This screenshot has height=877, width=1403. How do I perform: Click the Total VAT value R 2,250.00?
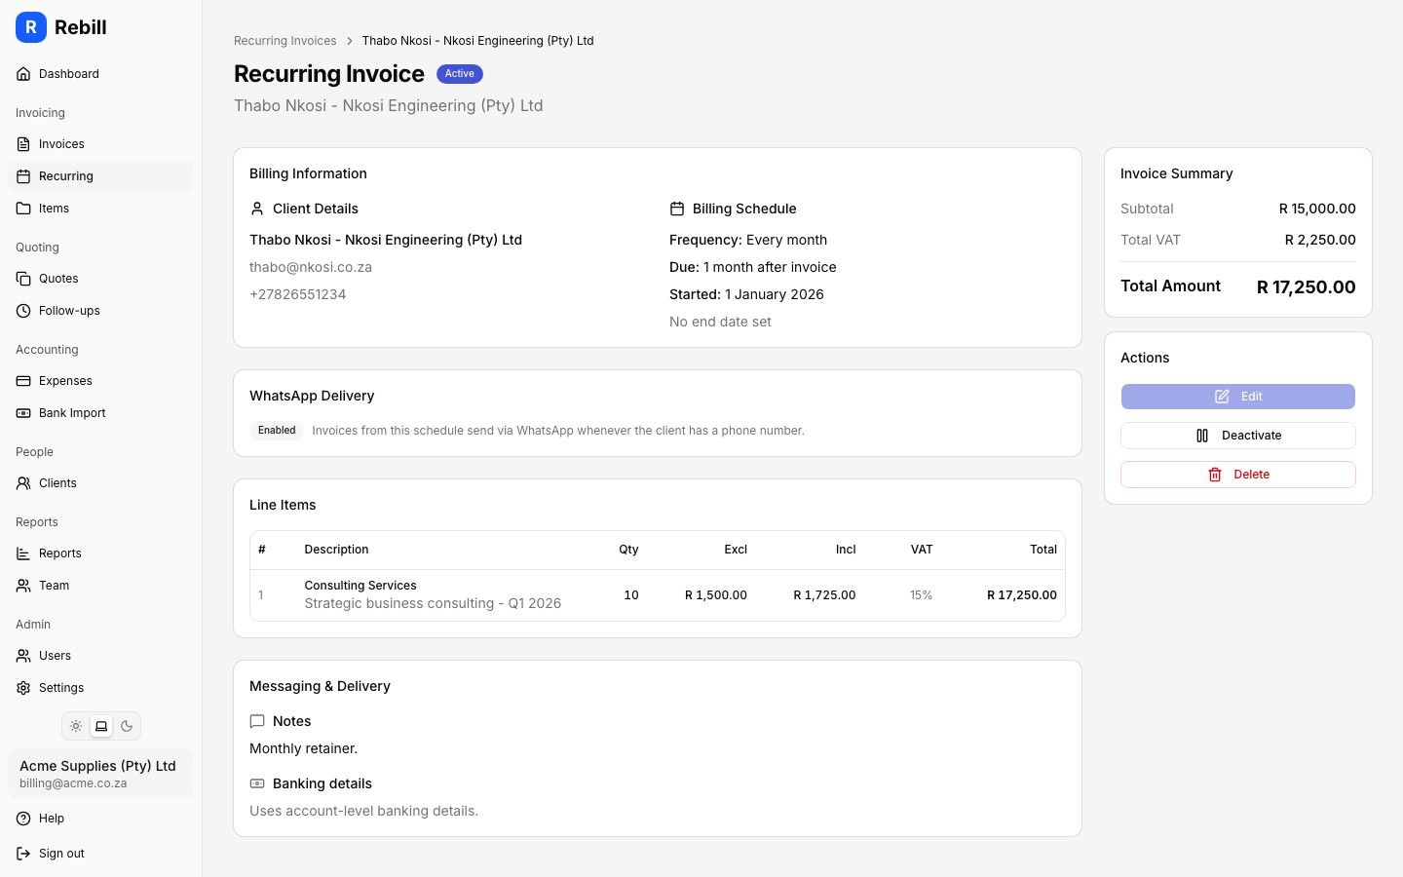coord(1320,240)
